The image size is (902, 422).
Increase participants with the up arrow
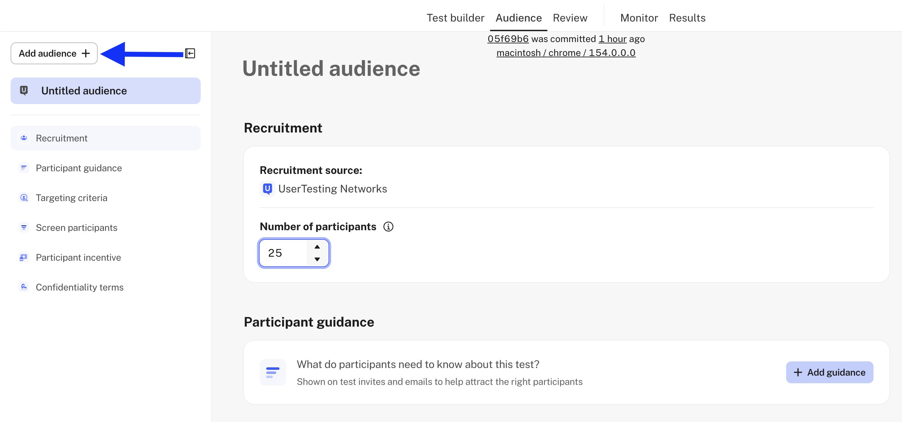pyautogui.click(x=317, y=247)
